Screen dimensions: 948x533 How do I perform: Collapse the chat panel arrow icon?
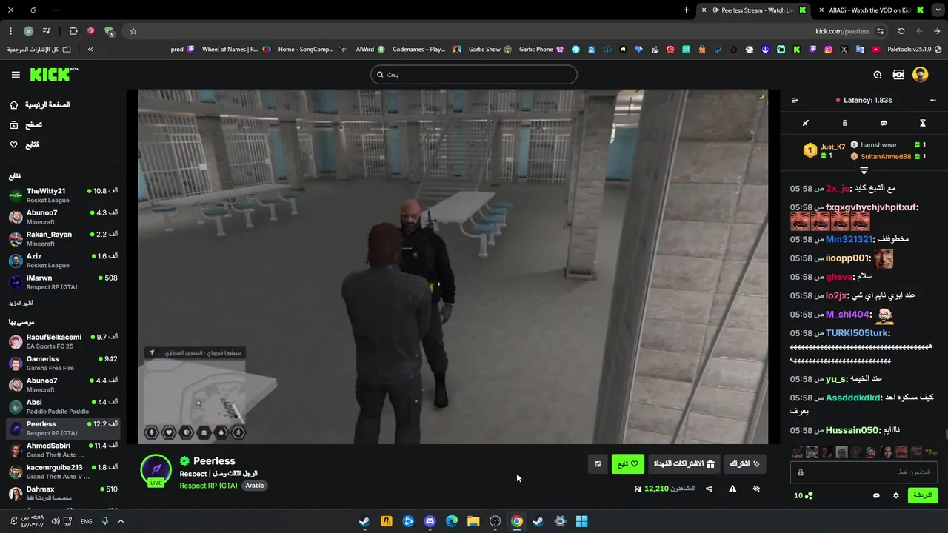pos(795,100)
